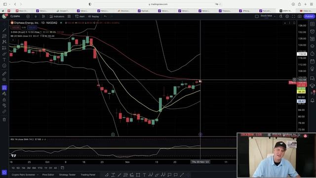
Task: Open the quick search icon
Action: coord(281,16)
